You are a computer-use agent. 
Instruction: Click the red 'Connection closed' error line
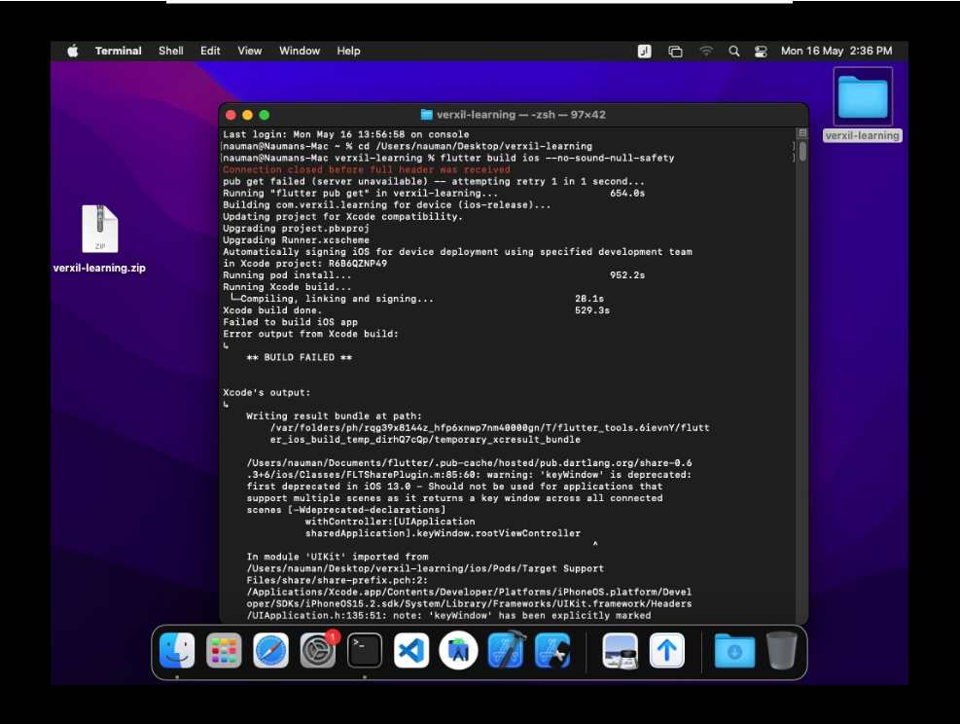click(366, 169)
